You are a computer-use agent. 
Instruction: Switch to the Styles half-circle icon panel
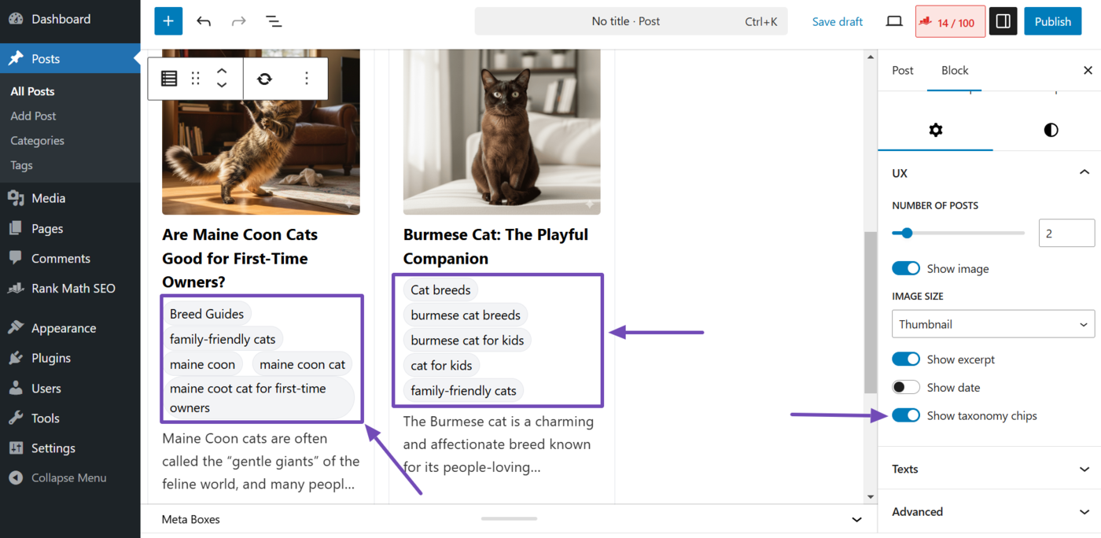pos(1051,130)
